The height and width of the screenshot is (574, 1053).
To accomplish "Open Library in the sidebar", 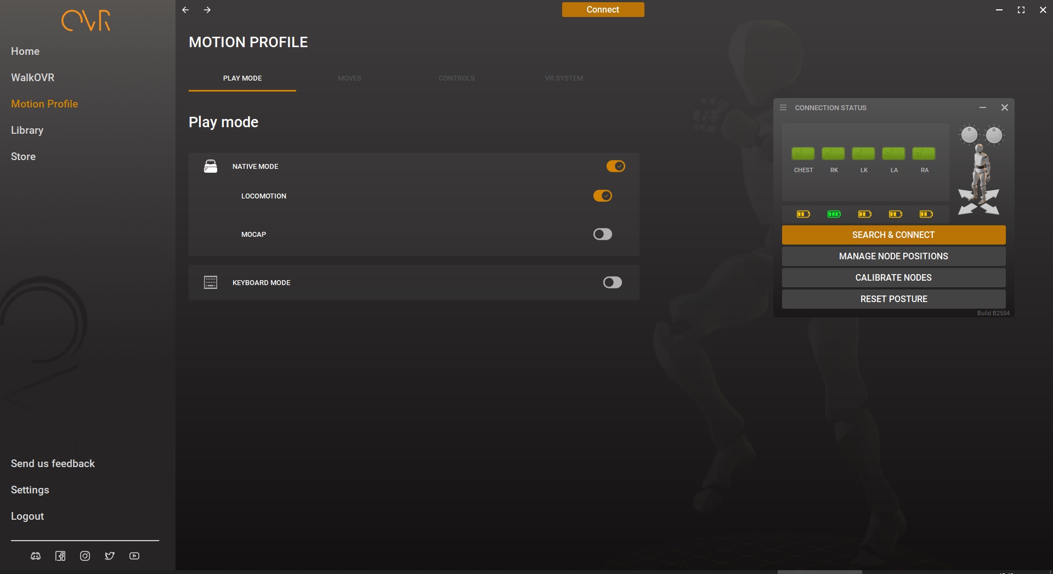I will (x=27, y=130).
